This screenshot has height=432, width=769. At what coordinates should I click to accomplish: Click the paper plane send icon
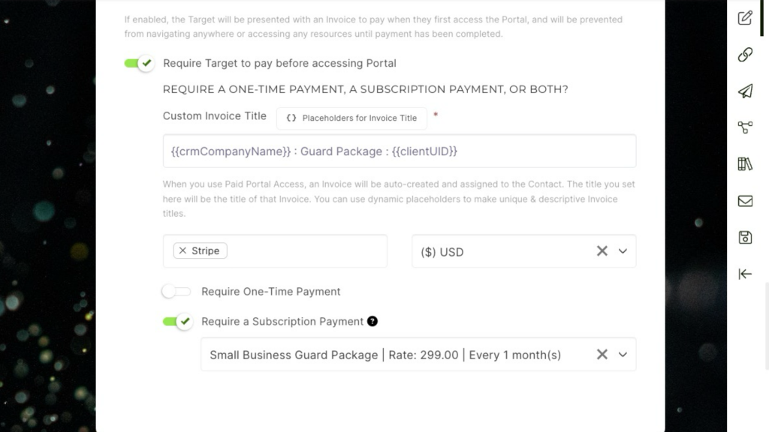click(x=745, y=91)
